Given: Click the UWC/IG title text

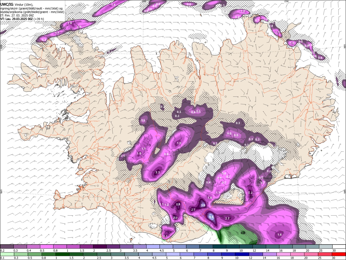Looking at the screenshot, I should 6,4.
